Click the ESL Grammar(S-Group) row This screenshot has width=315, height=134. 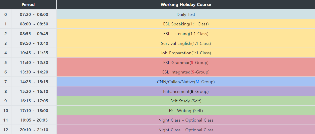point(186,63)
